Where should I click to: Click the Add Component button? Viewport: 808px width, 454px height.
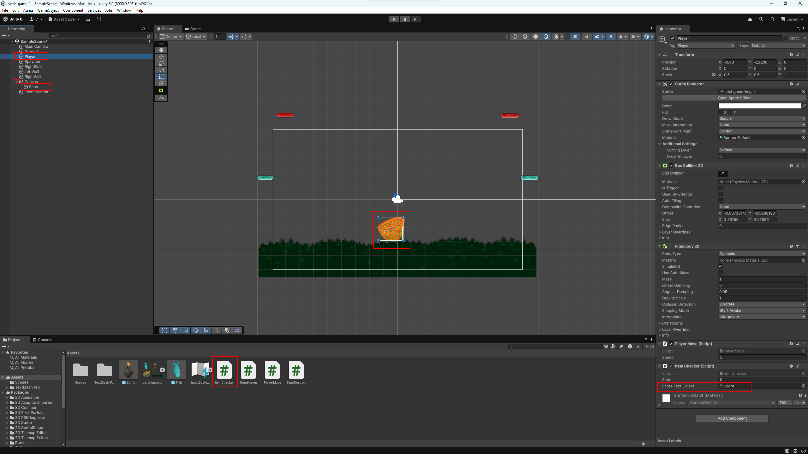[732, 418]
